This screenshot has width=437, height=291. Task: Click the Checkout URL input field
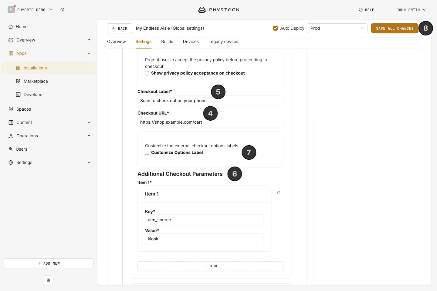211,122
